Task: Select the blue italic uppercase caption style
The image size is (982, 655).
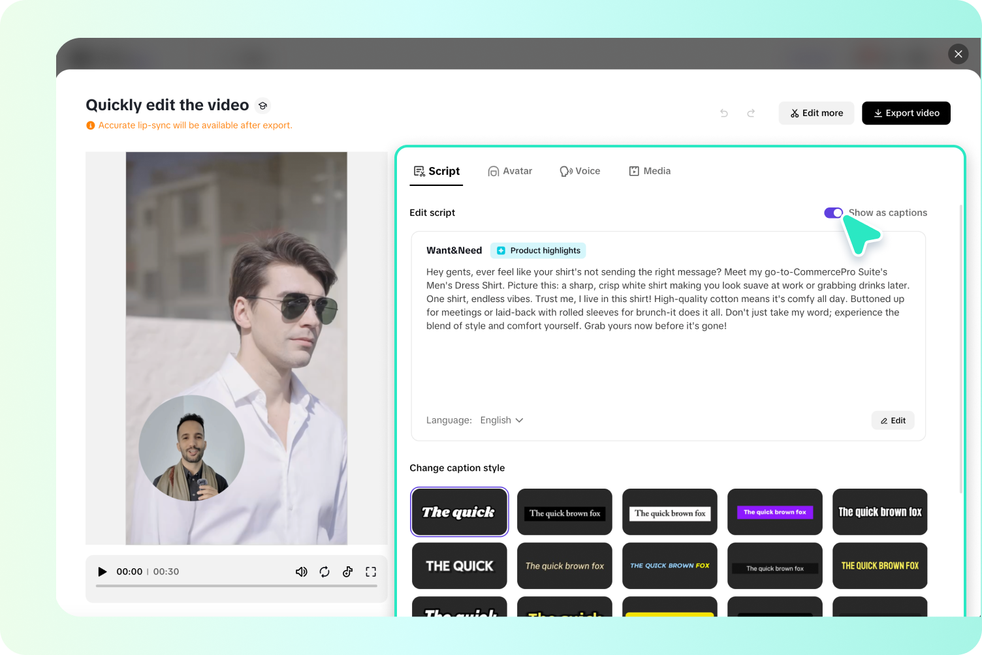Action: (x=670, y=566)
